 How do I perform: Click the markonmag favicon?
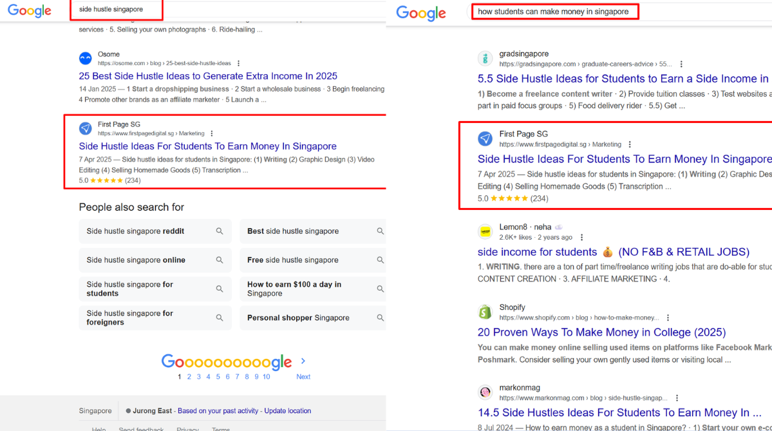click(x=485, y=392)
